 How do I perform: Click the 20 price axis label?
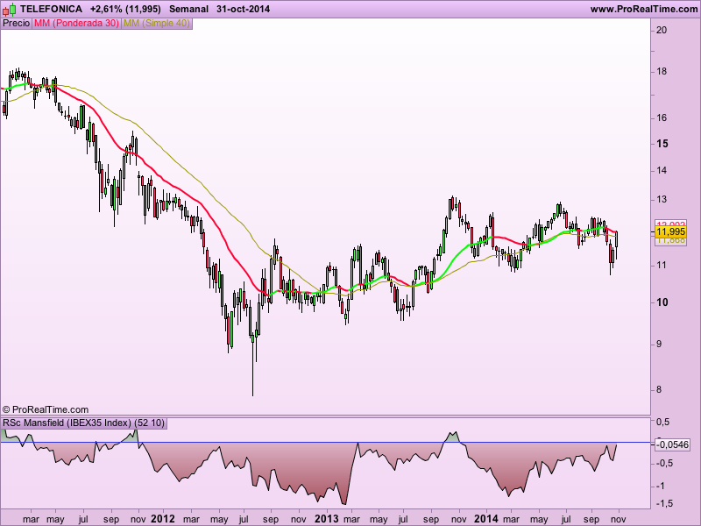coord(662,30)
